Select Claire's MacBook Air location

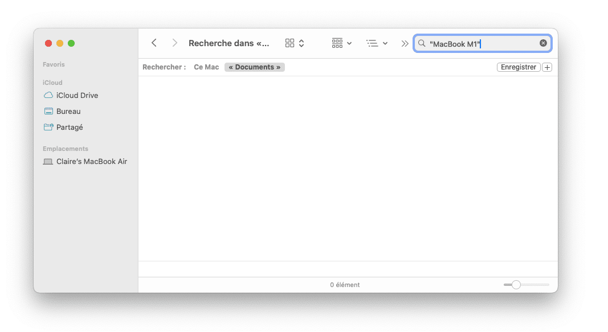(91, 162)
